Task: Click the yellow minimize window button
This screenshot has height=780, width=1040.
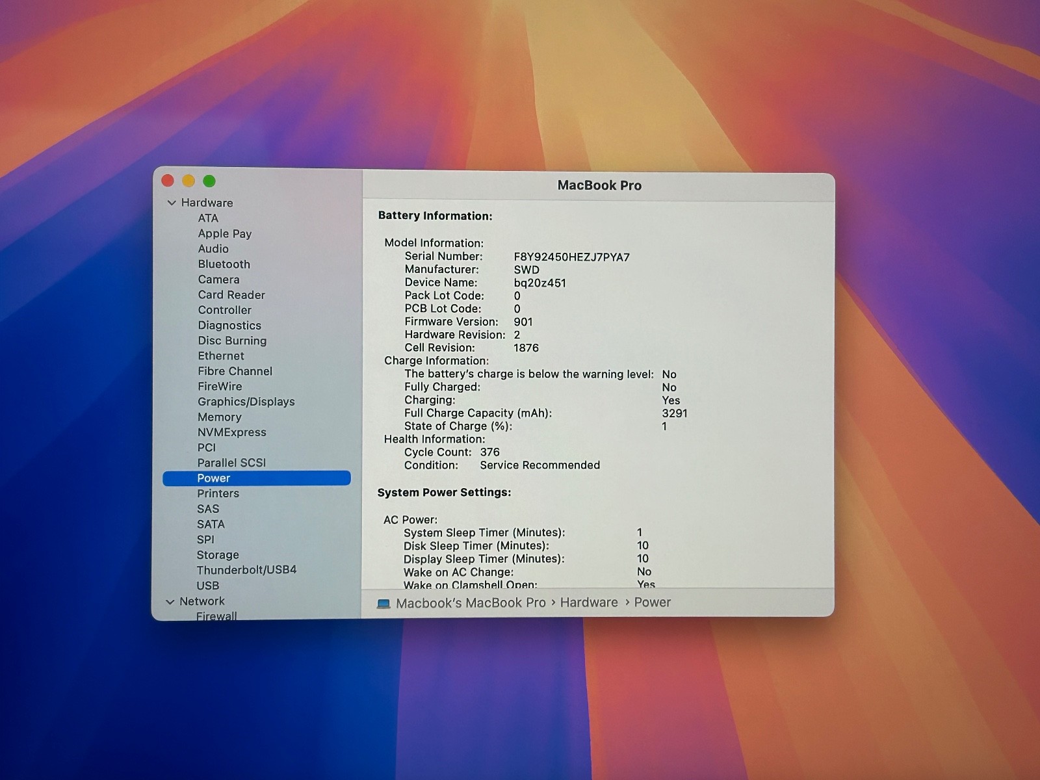Action: click(x=188, y=181)
